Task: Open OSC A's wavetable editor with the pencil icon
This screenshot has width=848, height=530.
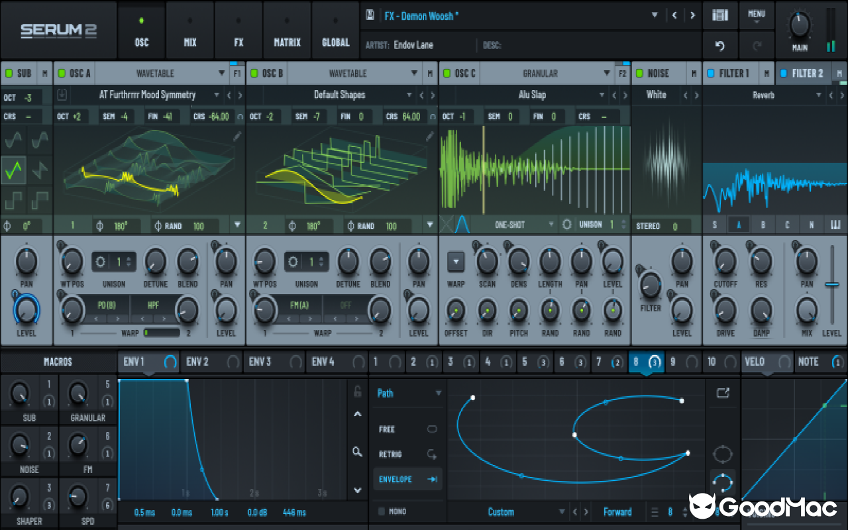Action: [x=237, y=135]
